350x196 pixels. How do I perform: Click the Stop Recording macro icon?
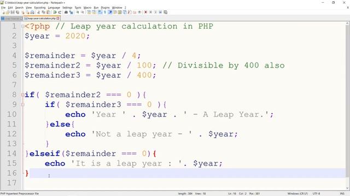coord(150,12)
